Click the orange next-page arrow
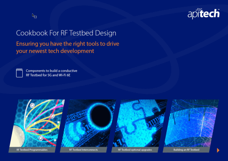228x161 pixels. [218, 150]
